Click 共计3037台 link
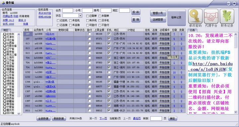The width and height of the screenshot is (239, 127). [45, 13]
